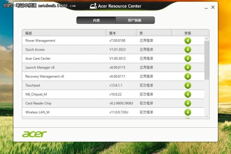Click version v8.00.8115 cell
This screenshot has height=154, width=231.
(117, 67)
